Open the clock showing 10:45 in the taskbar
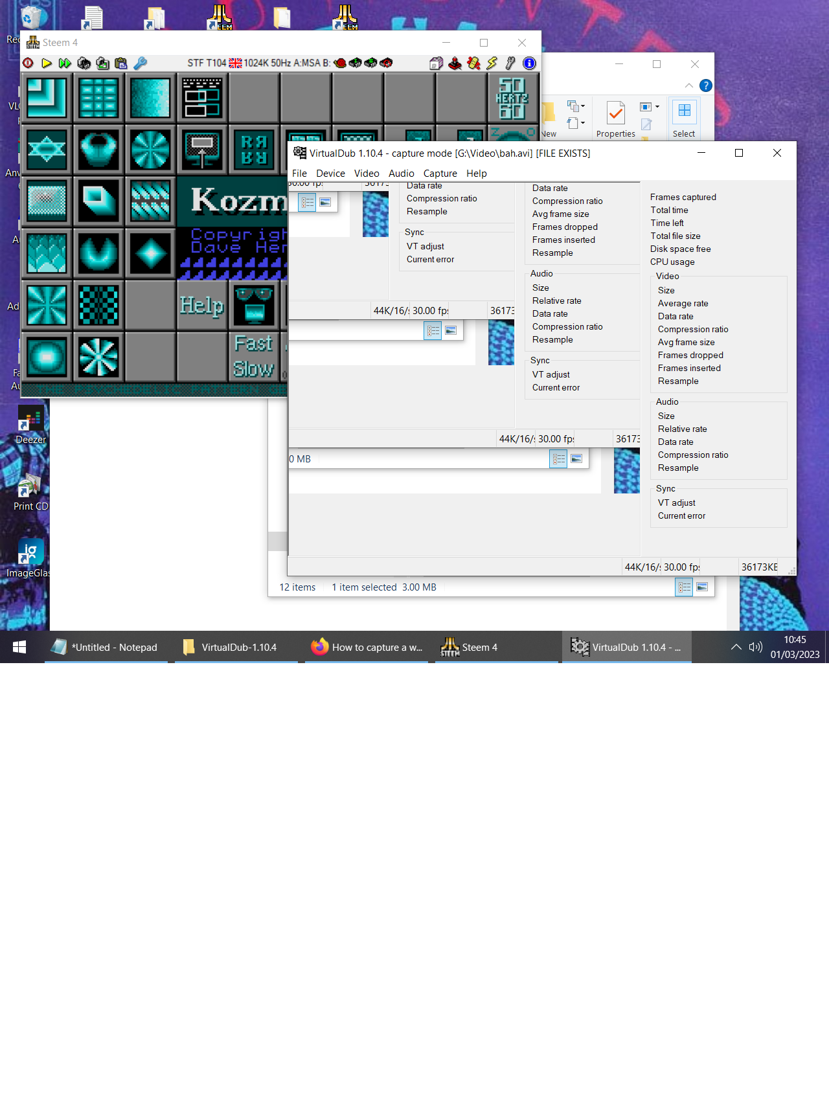 (795, 647)
